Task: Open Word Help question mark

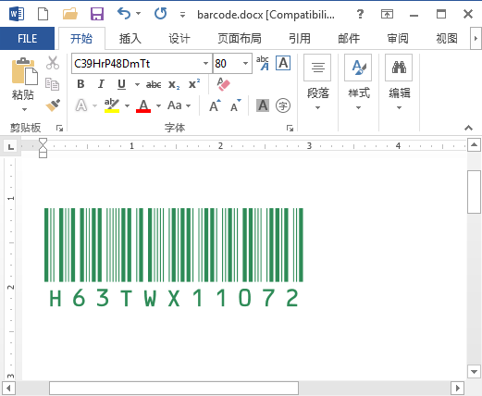Action: pos(360,14)
